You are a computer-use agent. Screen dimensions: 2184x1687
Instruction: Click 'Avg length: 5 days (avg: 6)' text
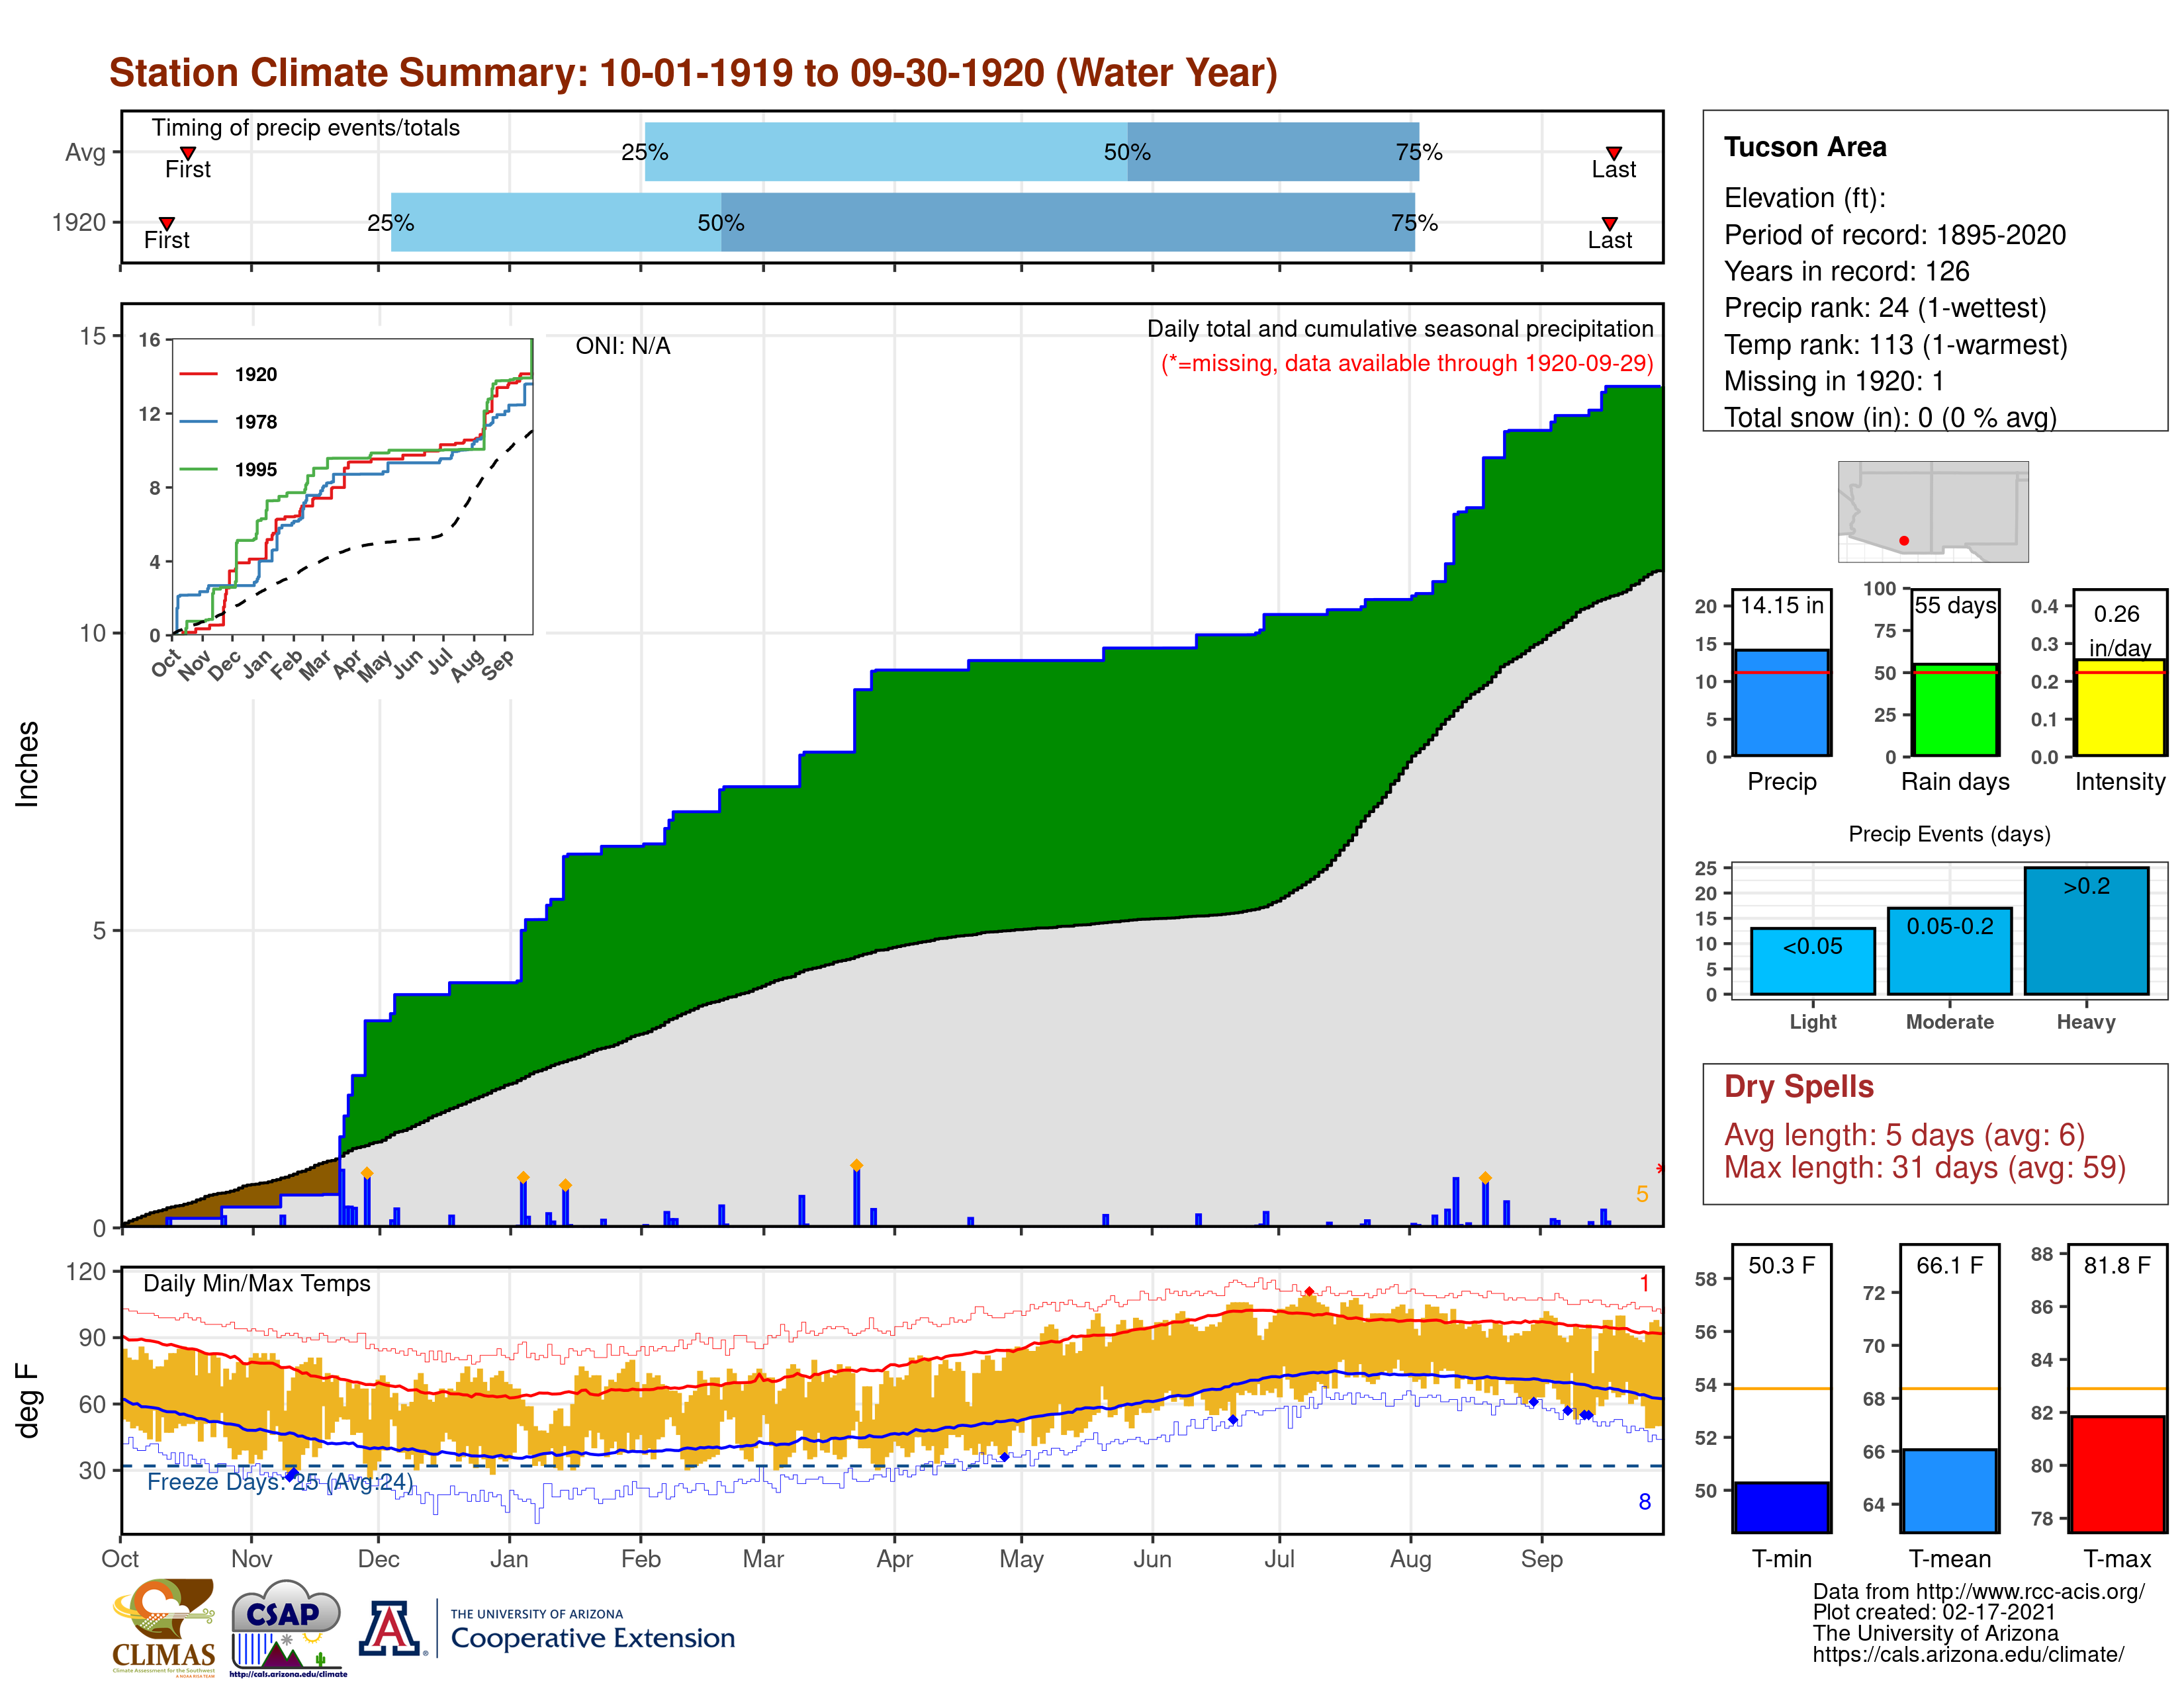[x=1904, y=1135]
